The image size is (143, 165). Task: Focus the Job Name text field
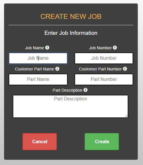coord(38,58)
